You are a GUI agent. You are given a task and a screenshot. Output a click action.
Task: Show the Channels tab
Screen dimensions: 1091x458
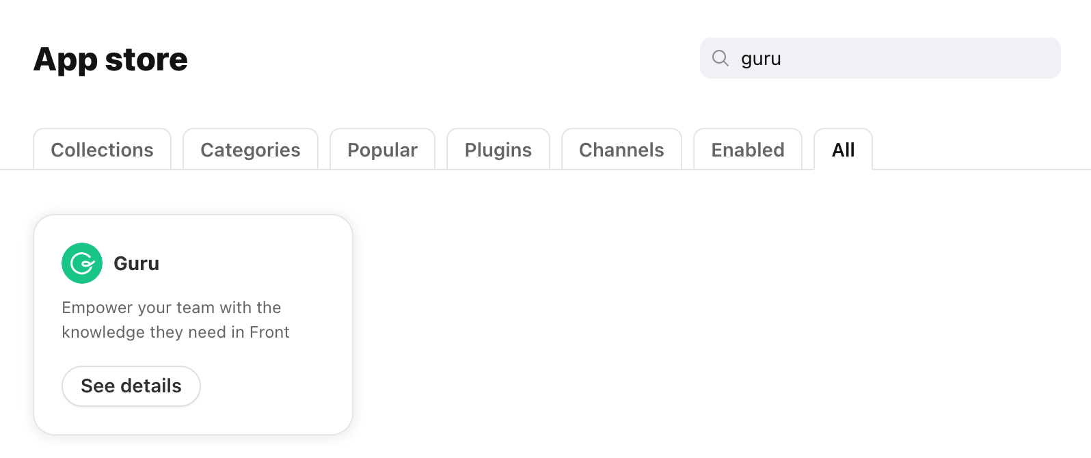click(621, 150)
